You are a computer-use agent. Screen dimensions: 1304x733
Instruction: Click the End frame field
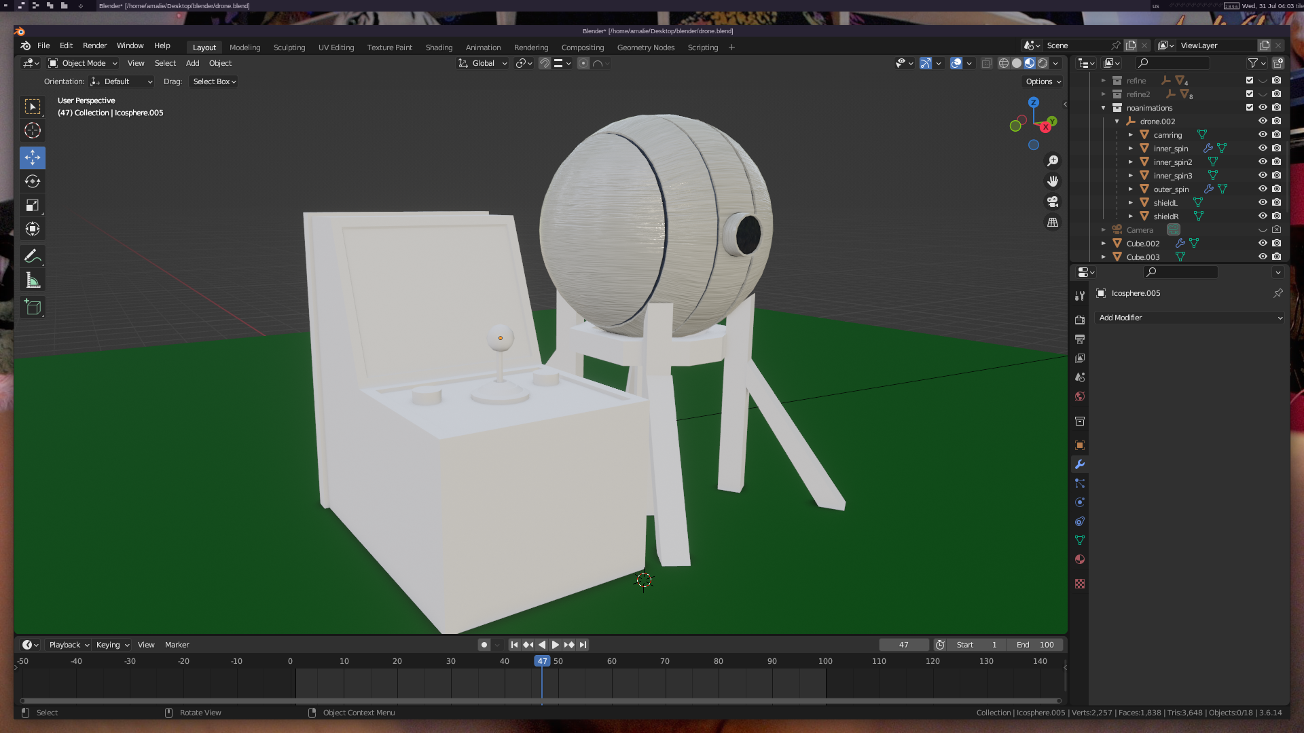pos(1035,645)
